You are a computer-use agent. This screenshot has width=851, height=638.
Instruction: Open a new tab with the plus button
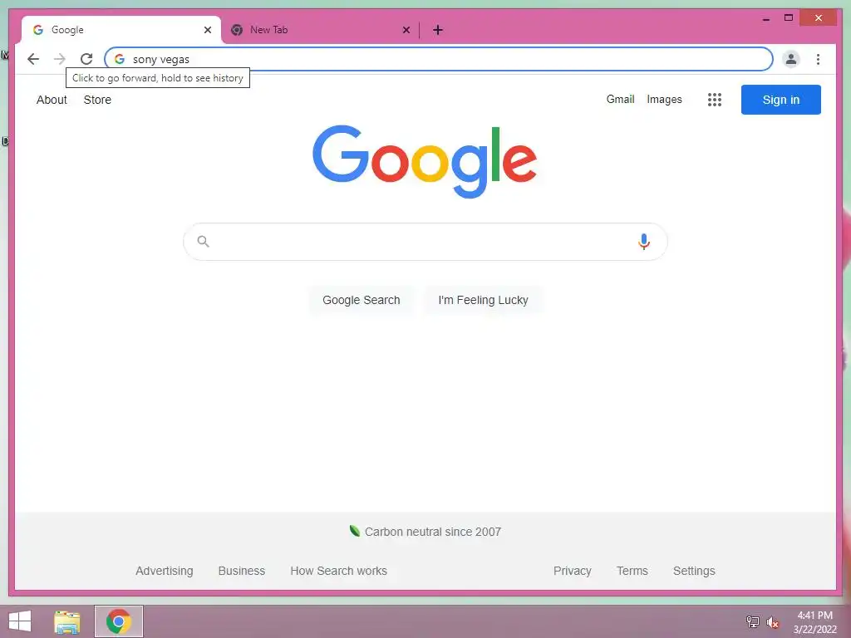[x=437, y=30]
